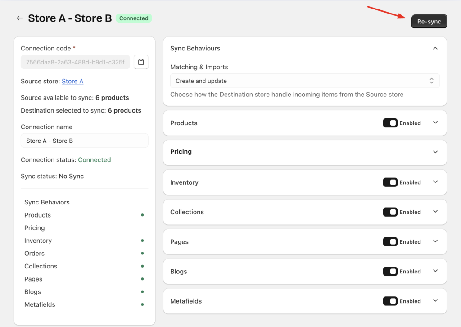Open the Store A source store link

72,81
